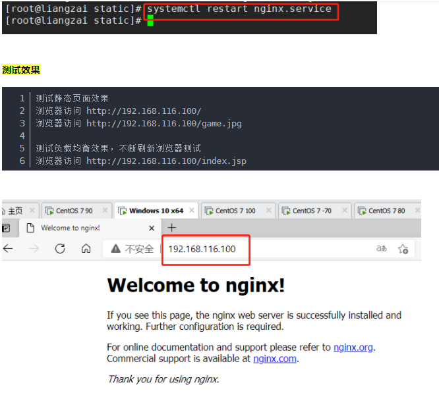Click the 不安全 security label

(139, 249)
